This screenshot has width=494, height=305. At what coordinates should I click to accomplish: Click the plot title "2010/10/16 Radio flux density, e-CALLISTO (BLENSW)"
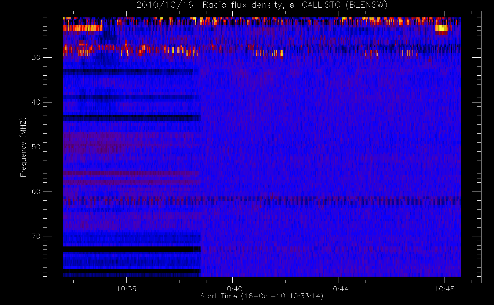(262, 5)
